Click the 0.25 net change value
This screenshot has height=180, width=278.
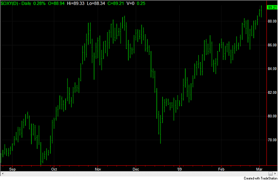click(141, 4)
